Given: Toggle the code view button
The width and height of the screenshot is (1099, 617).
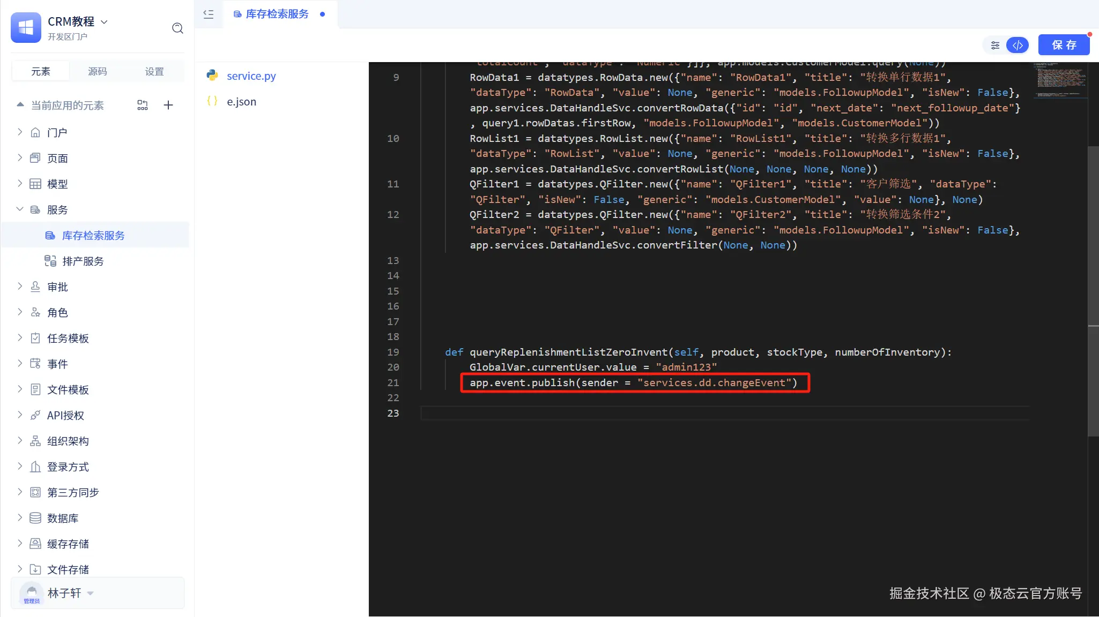Looking at the screenshot, I should coord(1018,45).
